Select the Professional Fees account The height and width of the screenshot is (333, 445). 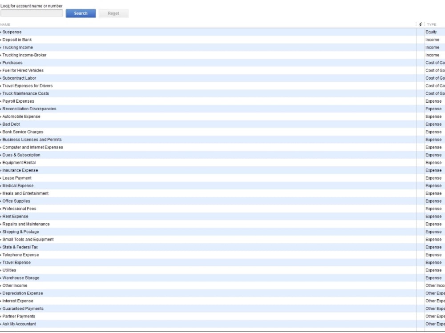[19, 209]
